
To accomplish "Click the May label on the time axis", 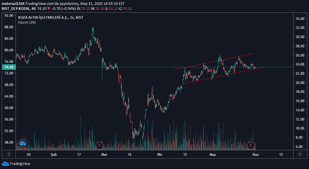I will (213, 154).
